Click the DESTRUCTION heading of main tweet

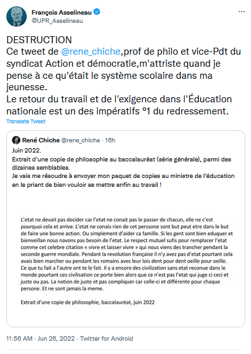39,40
